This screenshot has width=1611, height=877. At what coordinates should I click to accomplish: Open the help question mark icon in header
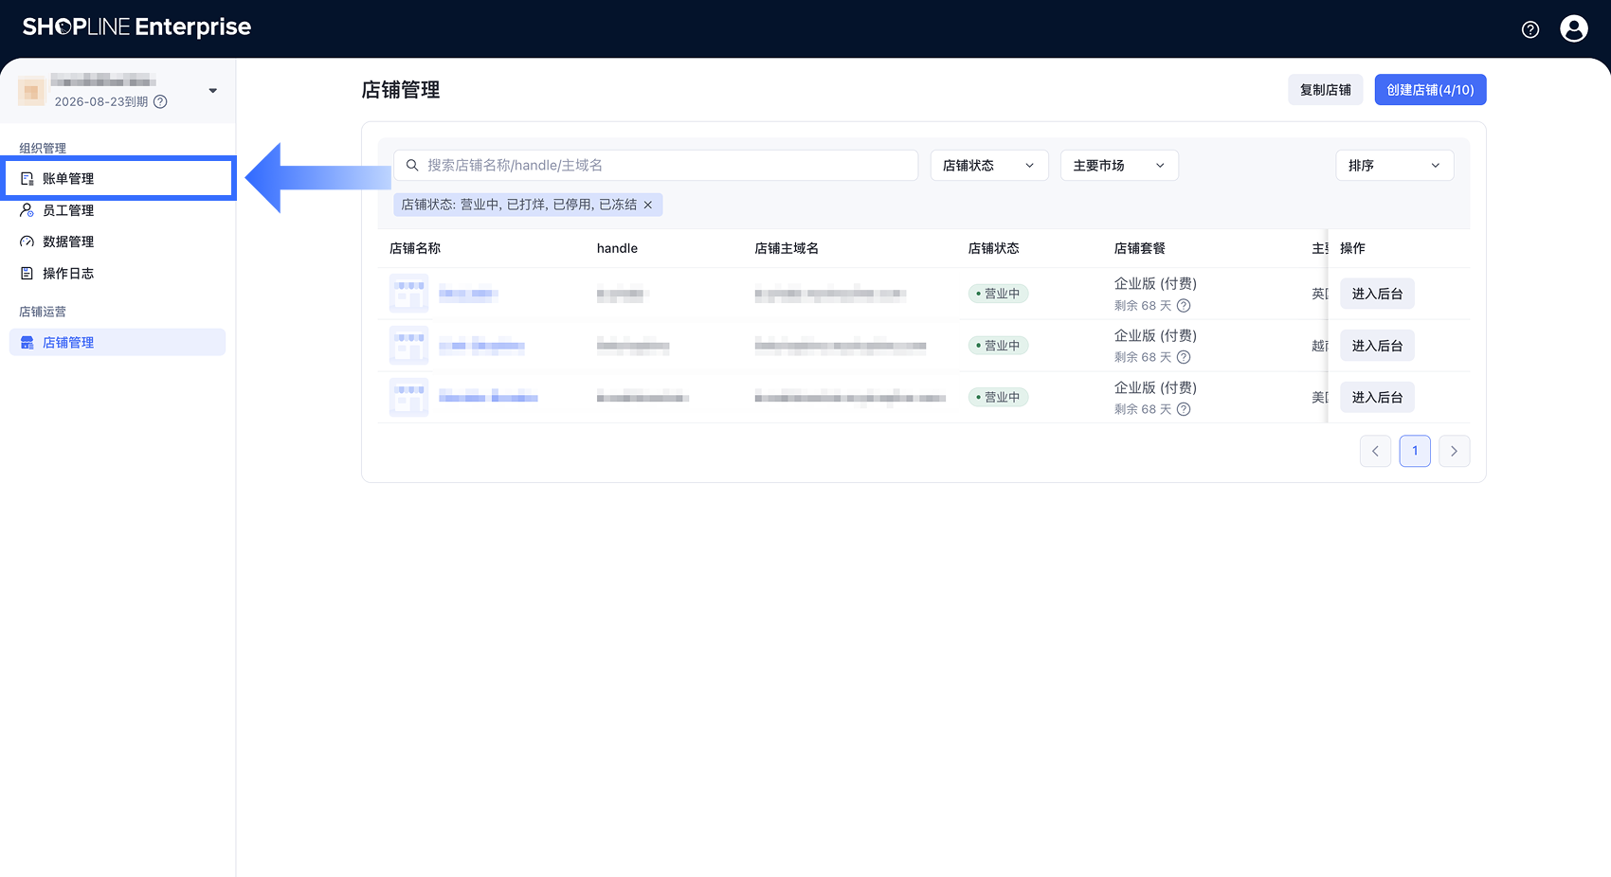click(1530, 29)
